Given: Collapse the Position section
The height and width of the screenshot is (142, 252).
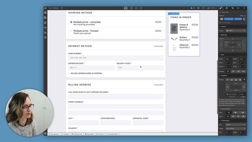Looking at the screenshot, I should tap(223, 76).
